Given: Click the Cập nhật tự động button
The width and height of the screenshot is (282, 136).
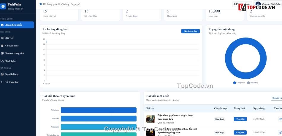Looking at the screenshot, I should [191, 31].
